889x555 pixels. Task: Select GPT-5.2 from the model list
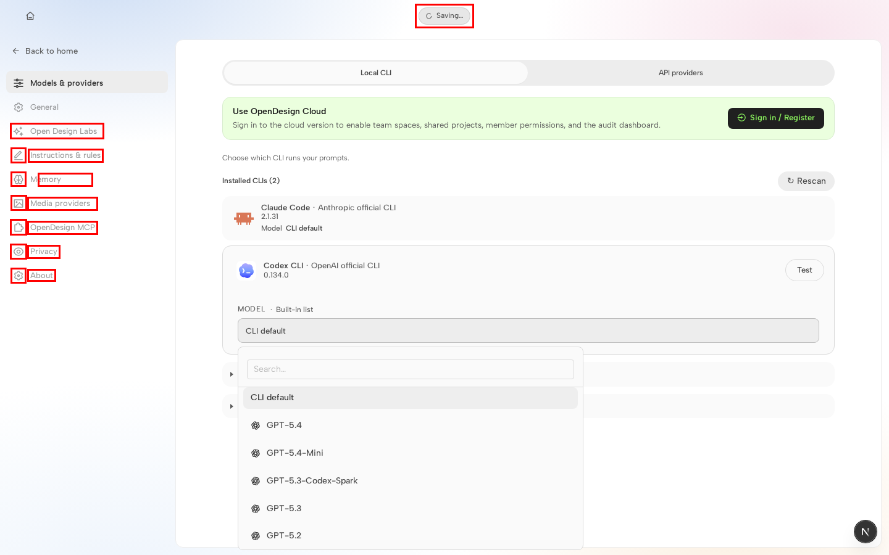tap(411, 536)
